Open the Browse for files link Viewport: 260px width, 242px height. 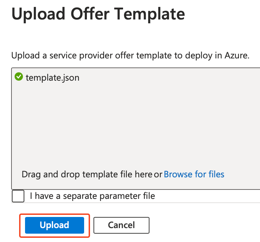coord(194,174)
